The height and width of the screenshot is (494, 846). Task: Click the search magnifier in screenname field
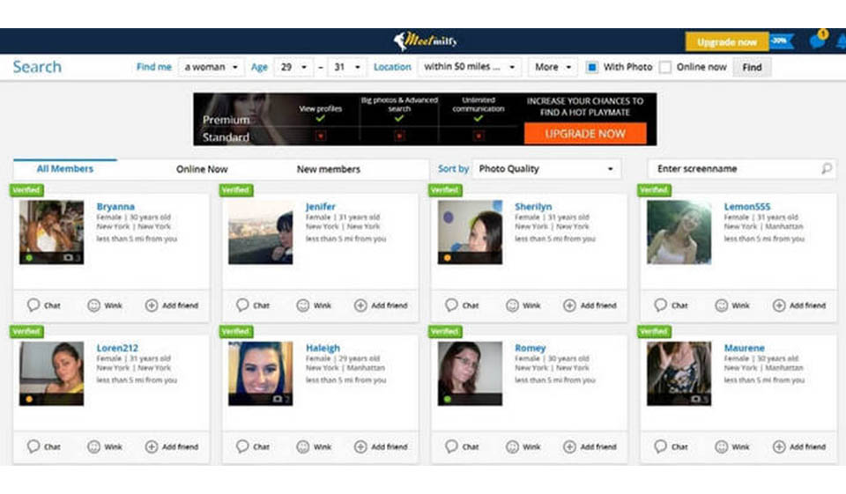click(826, 169)
